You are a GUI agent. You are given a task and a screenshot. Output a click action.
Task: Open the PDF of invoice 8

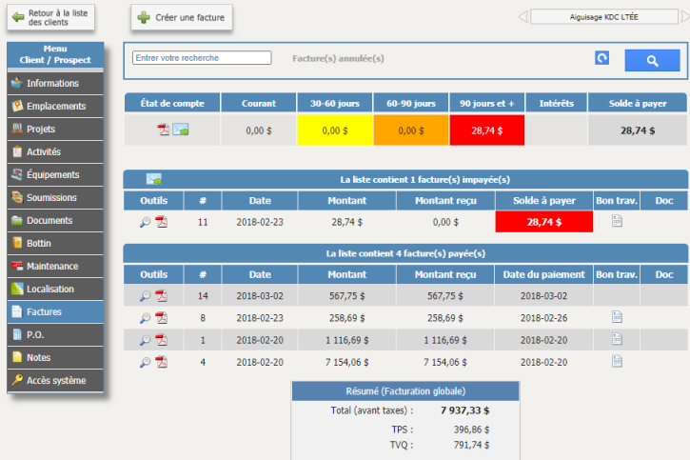(162, 318)
